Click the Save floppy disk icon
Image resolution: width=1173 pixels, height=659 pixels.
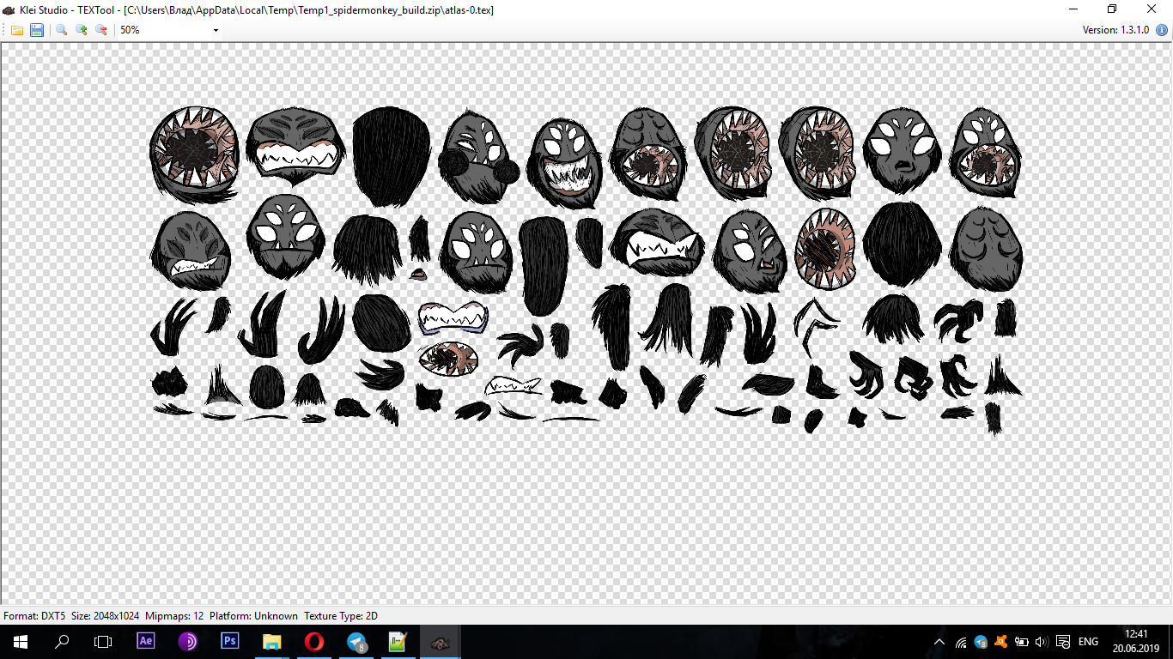pos(37,30)
